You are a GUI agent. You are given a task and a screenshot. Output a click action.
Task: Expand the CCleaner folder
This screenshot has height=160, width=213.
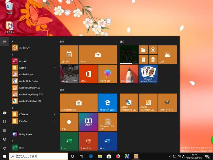54,114
